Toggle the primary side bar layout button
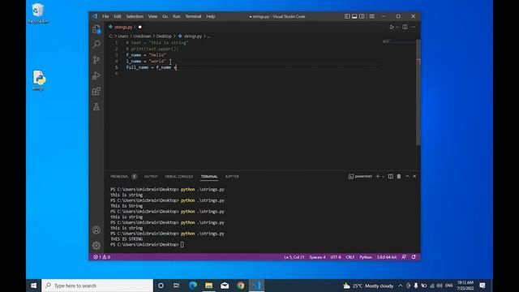This screenshot has height=292, width=519. (x=347, y=16)
